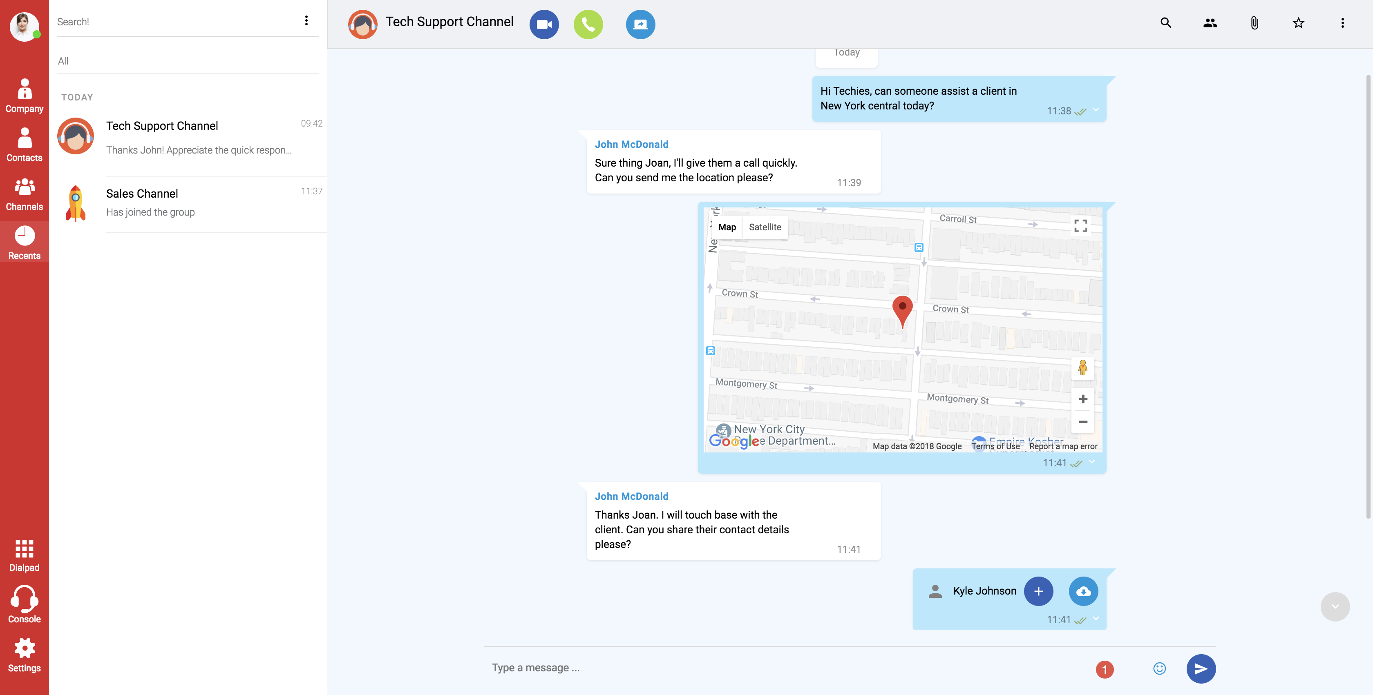Open the Dialpad section
The image size is (1373, 695).
25,555
